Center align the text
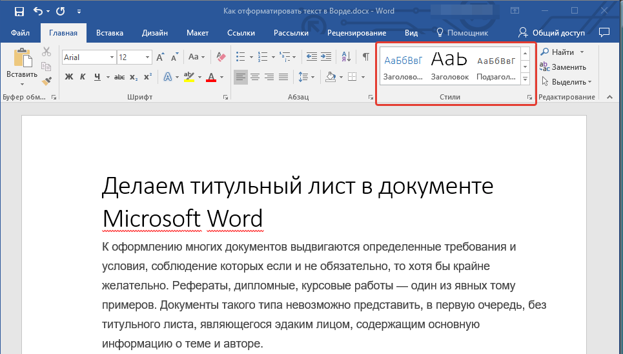This screenshot has height=354, width=623. click(x=255, y=77)
